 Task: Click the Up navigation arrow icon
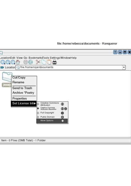coord(3,62)
